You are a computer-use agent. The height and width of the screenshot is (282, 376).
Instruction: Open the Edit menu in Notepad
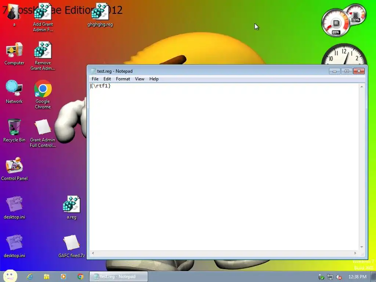[x=107, y=79]
